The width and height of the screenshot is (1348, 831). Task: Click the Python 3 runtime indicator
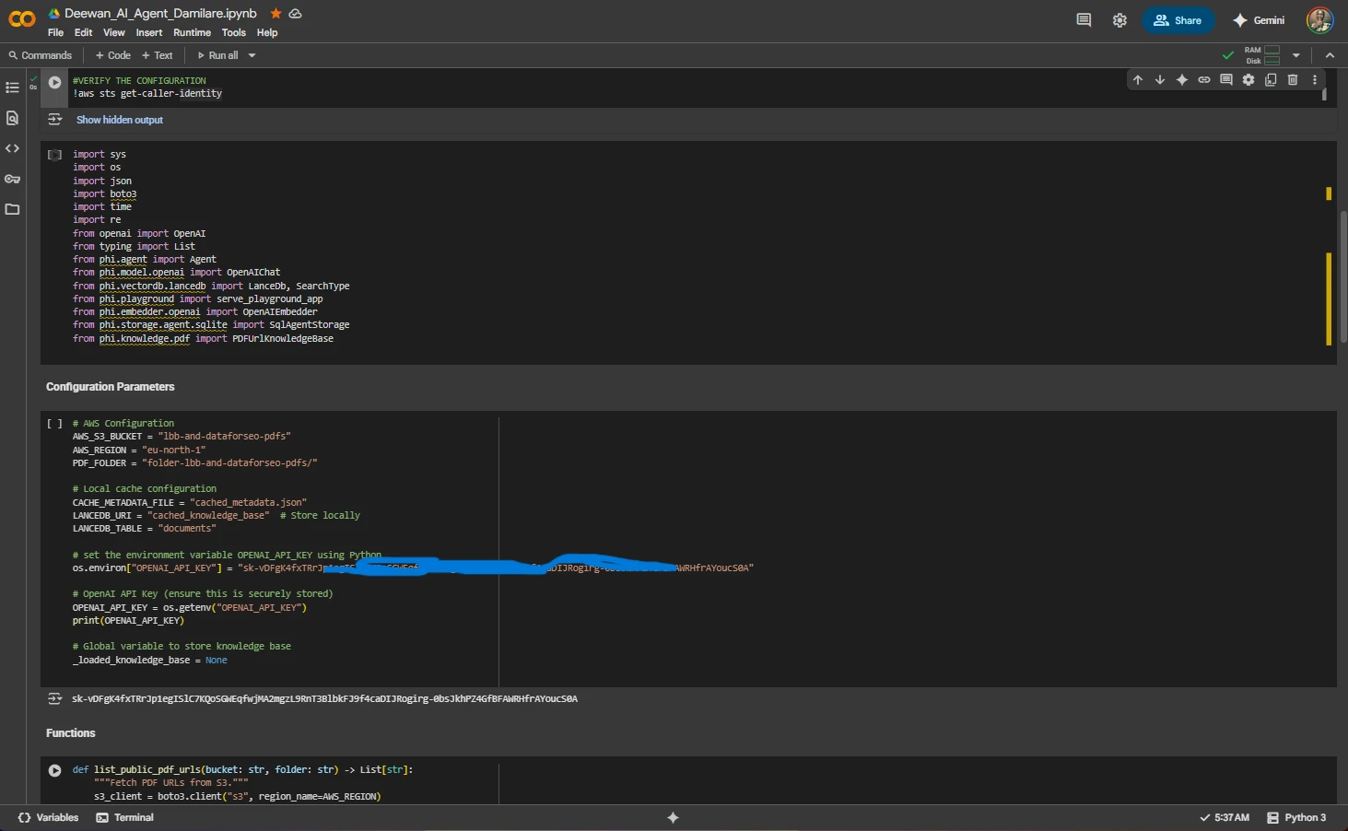(x=1296, y=817)
